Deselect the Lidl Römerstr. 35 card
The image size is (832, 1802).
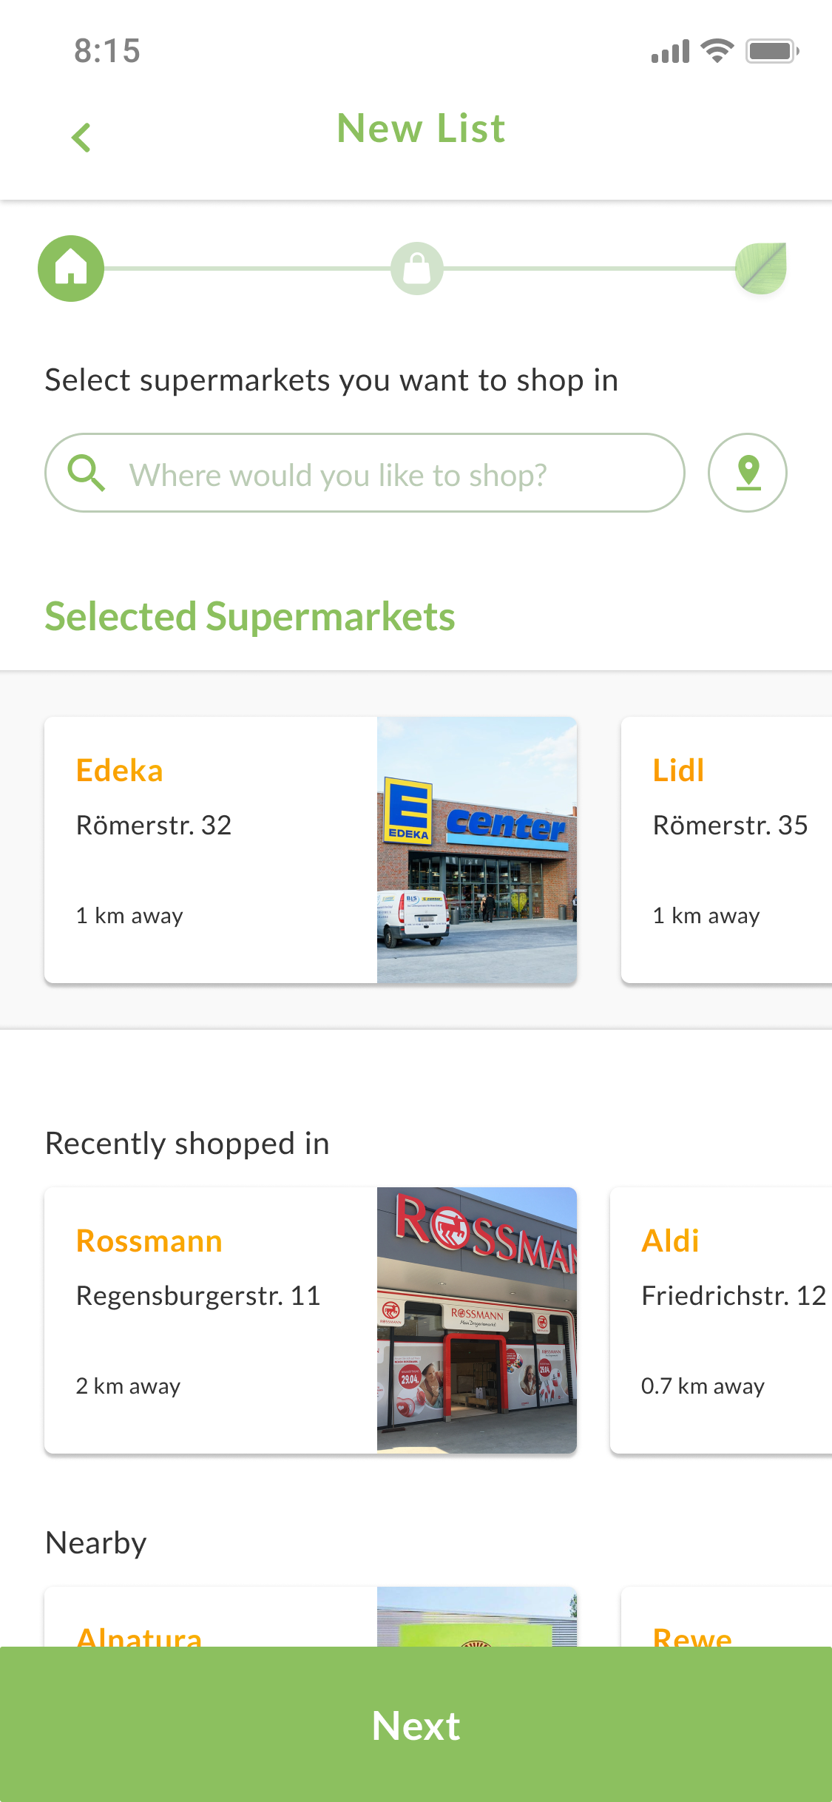point(727,850)
